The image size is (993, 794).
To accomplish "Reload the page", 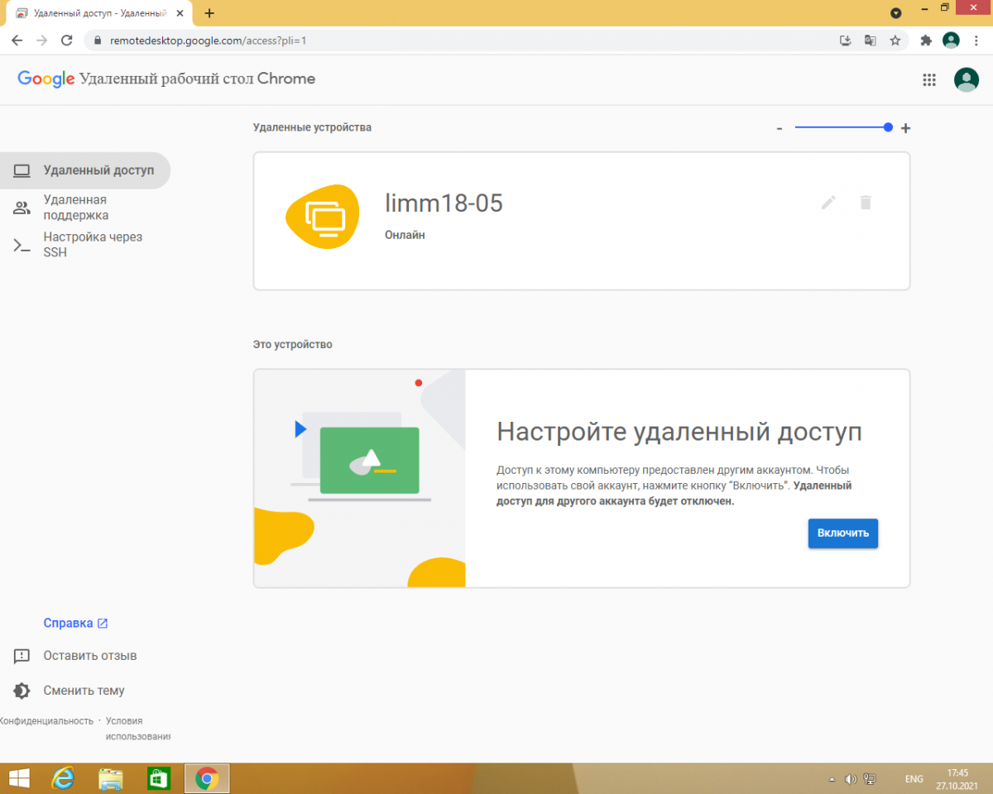I will (67, 40).
